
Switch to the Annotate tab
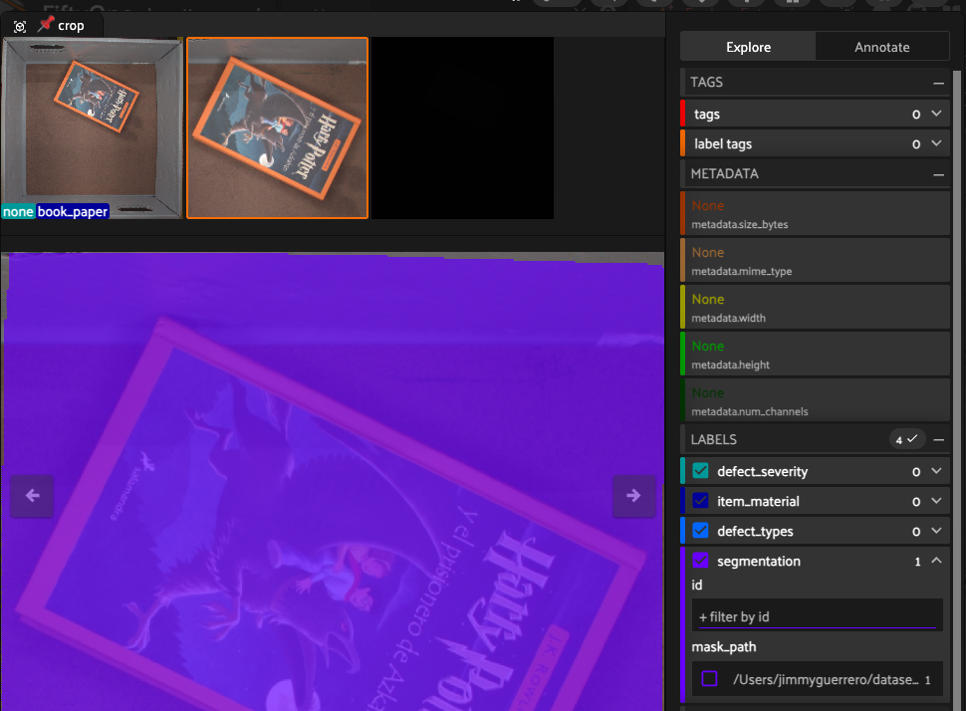[x=881, y=47]
